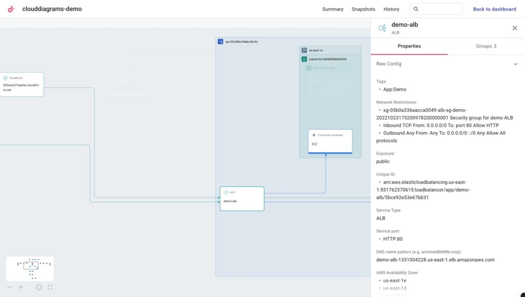Expand the Raw Config section
Image resolution: width=525 pixels, height=297 pixels.
(x=515, y=64)
